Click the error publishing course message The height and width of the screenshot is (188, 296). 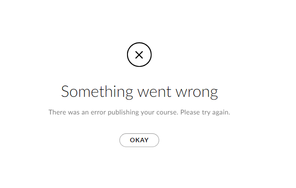click(x=139, y=112)
